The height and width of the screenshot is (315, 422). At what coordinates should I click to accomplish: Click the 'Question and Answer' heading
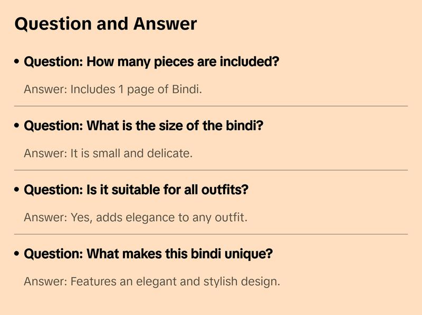105,24
